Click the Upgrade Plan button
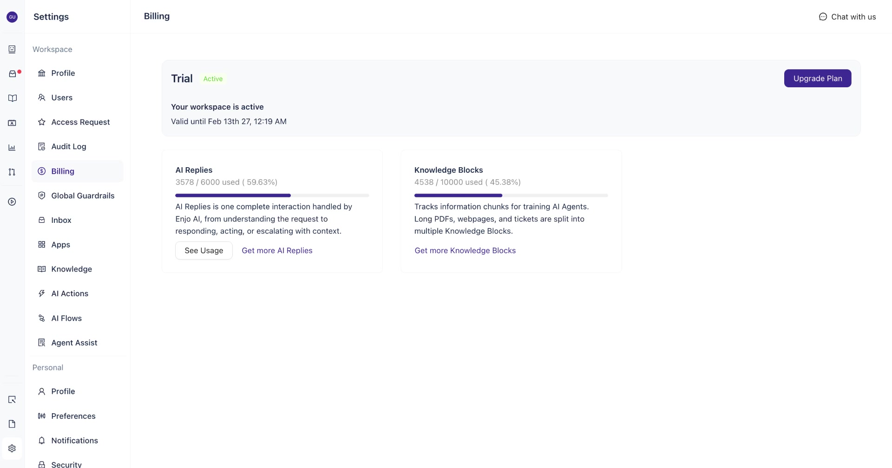Image resolution: width=892 pixels, height=468 pixels. [818, 78]
